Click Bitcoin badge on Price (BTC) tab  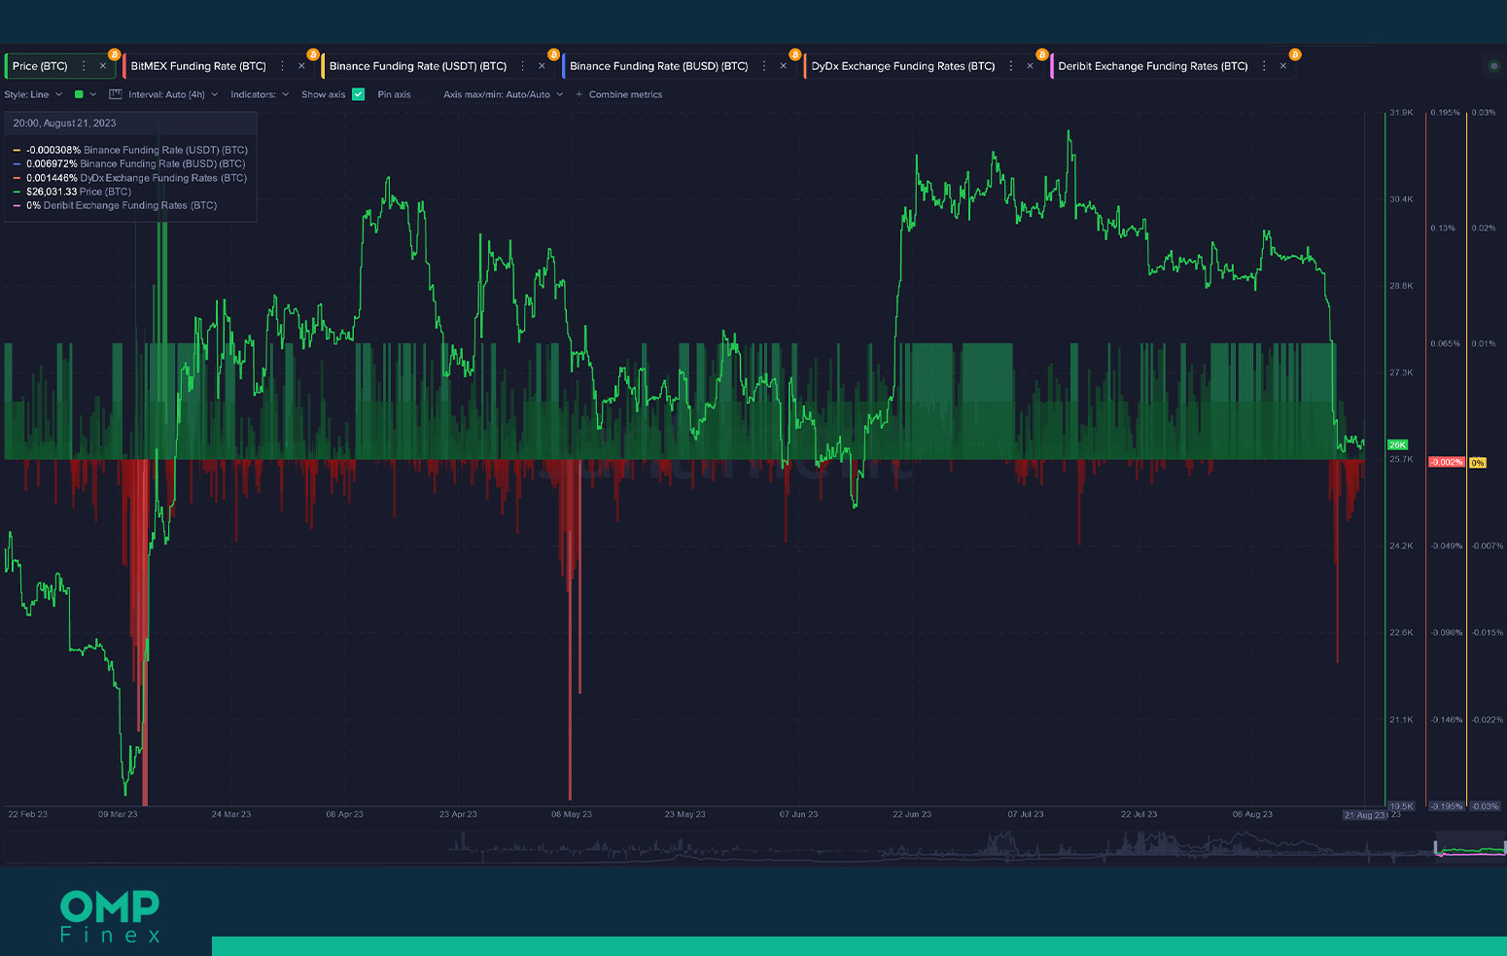(x=115, y=54)
